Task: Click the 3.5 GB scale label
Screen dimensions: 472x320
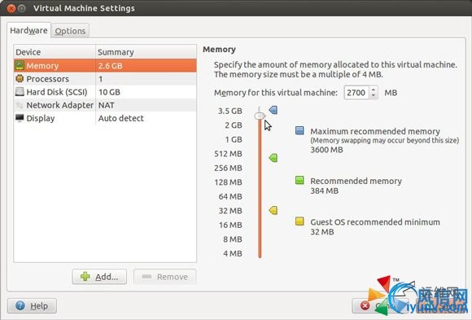Action: click(230, 111)
